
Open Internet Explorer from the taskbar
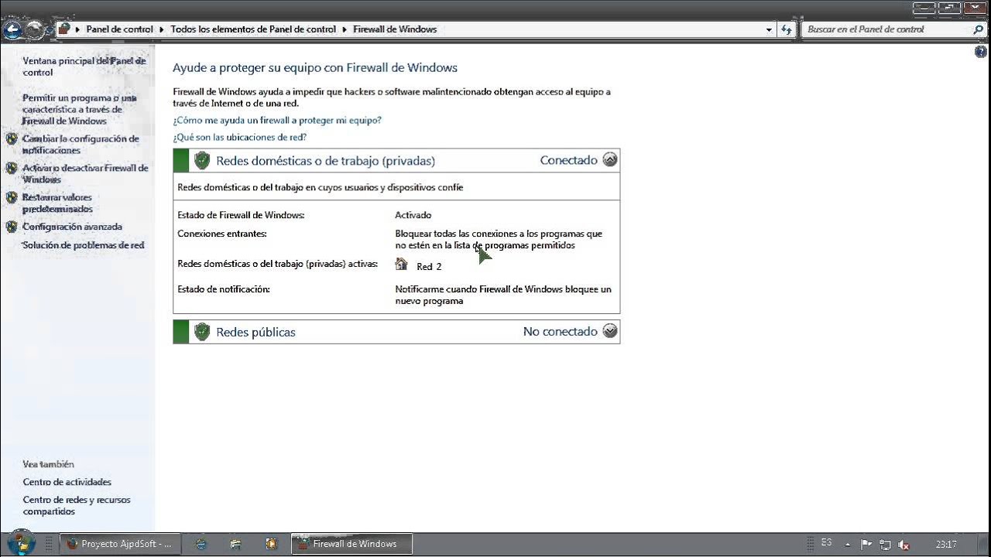(201, 544)
